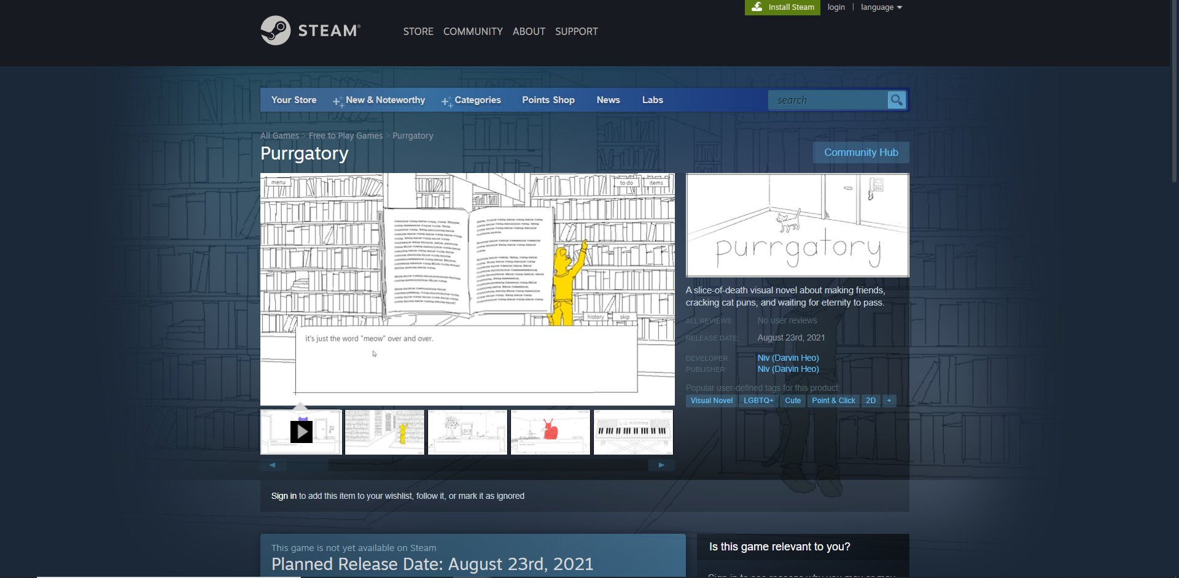Click the 2D tag
Image resolution: width=1179 pixels, height=578 pixels.
tap(871, 401)
